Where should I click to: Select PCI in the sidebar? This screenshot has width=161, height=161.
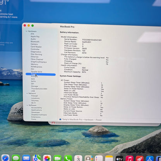click(x=33, y=69)
